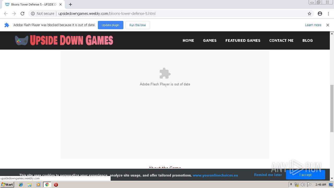Open a new tab with the plus button
The image size is (334, 188).
tap(70, 4)
